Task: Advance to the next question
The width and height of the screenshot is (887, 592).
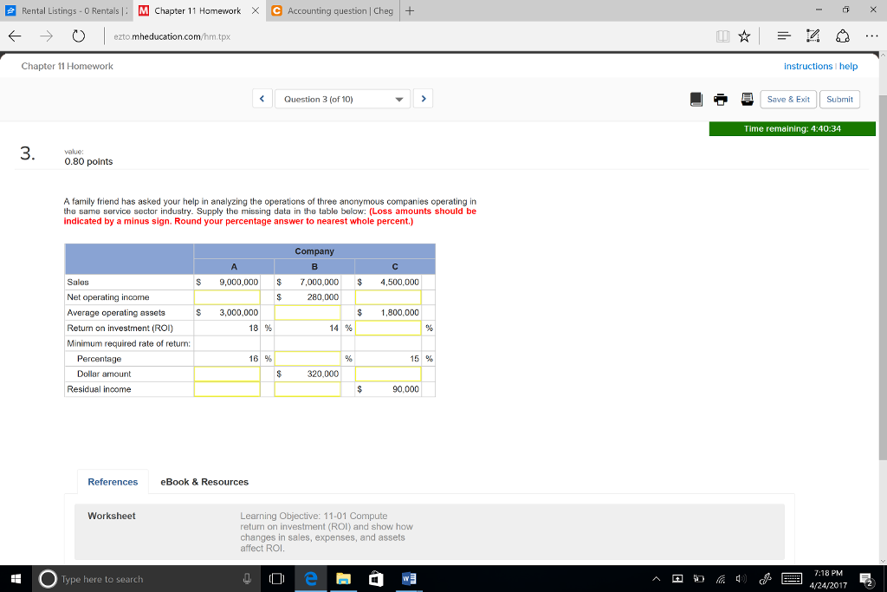Action: 423,99
